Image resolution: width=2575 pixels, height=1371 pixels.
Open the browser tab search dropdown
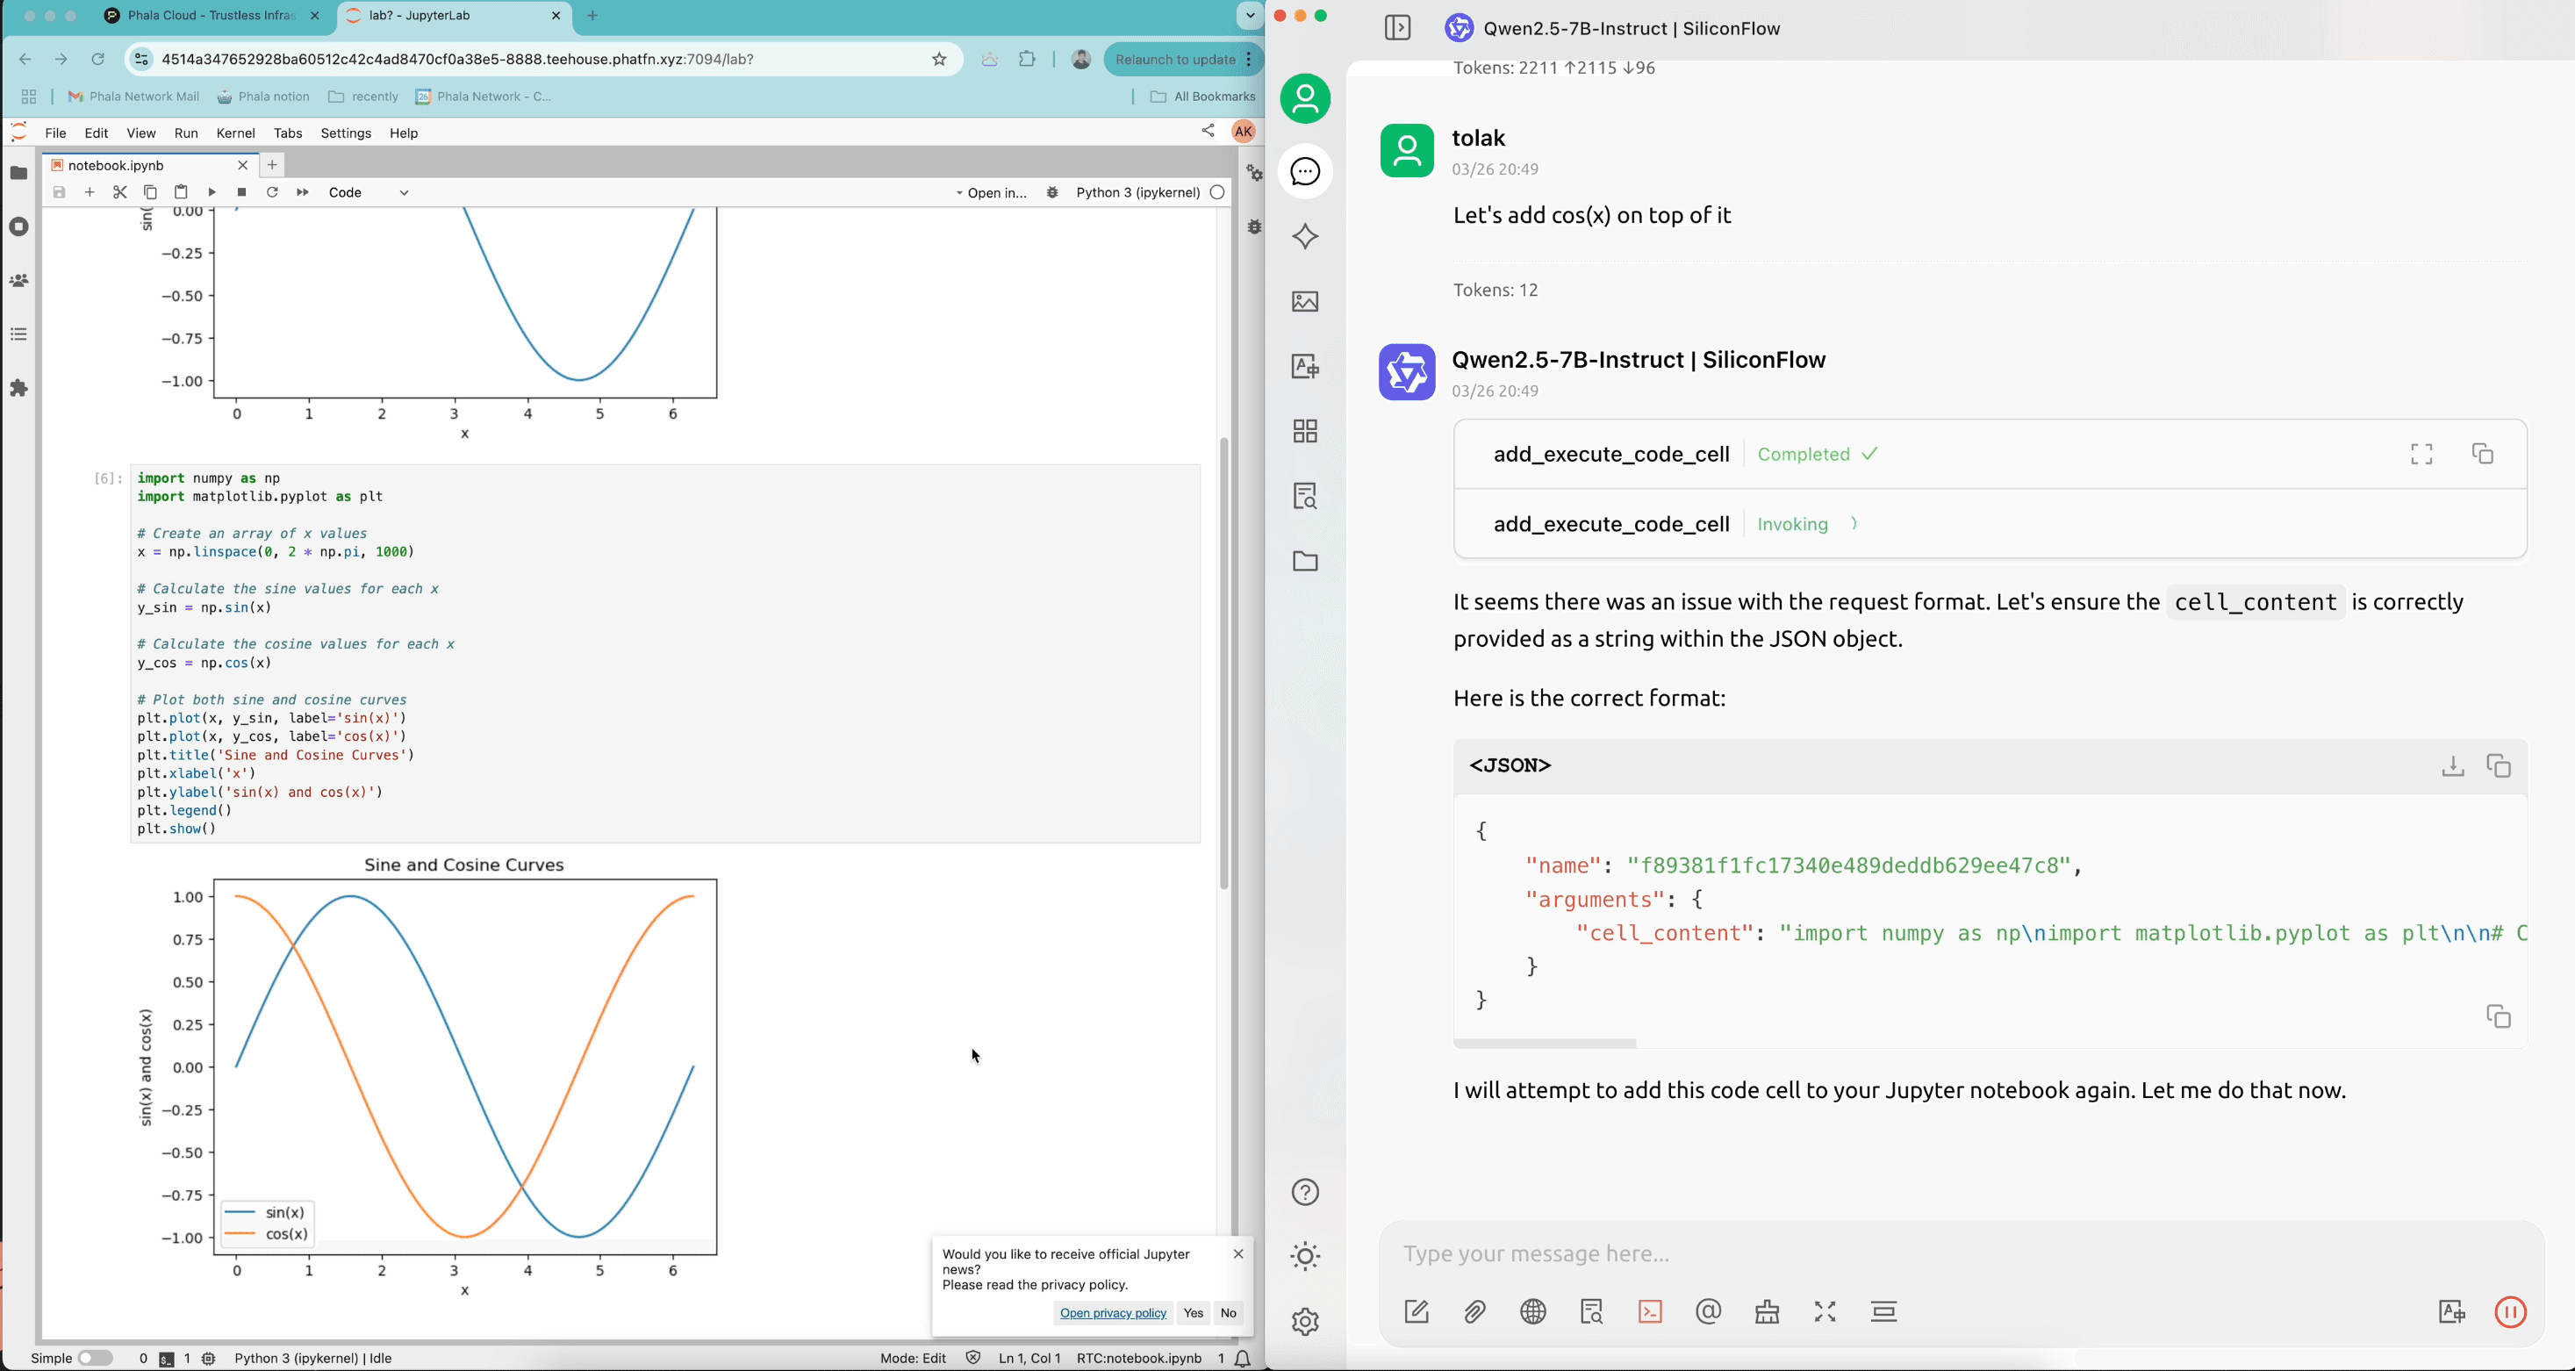pyautogui.click(x=1250, y=15)
